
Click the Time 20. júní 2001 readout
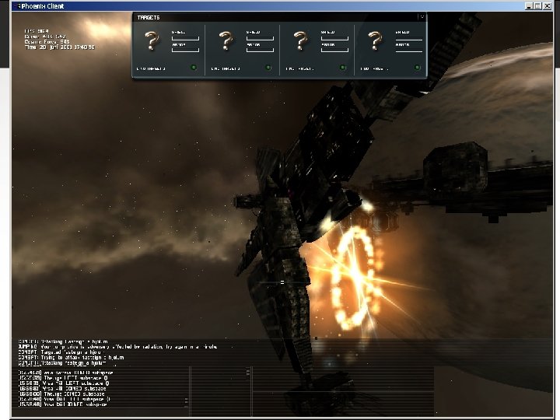[60, 47]
